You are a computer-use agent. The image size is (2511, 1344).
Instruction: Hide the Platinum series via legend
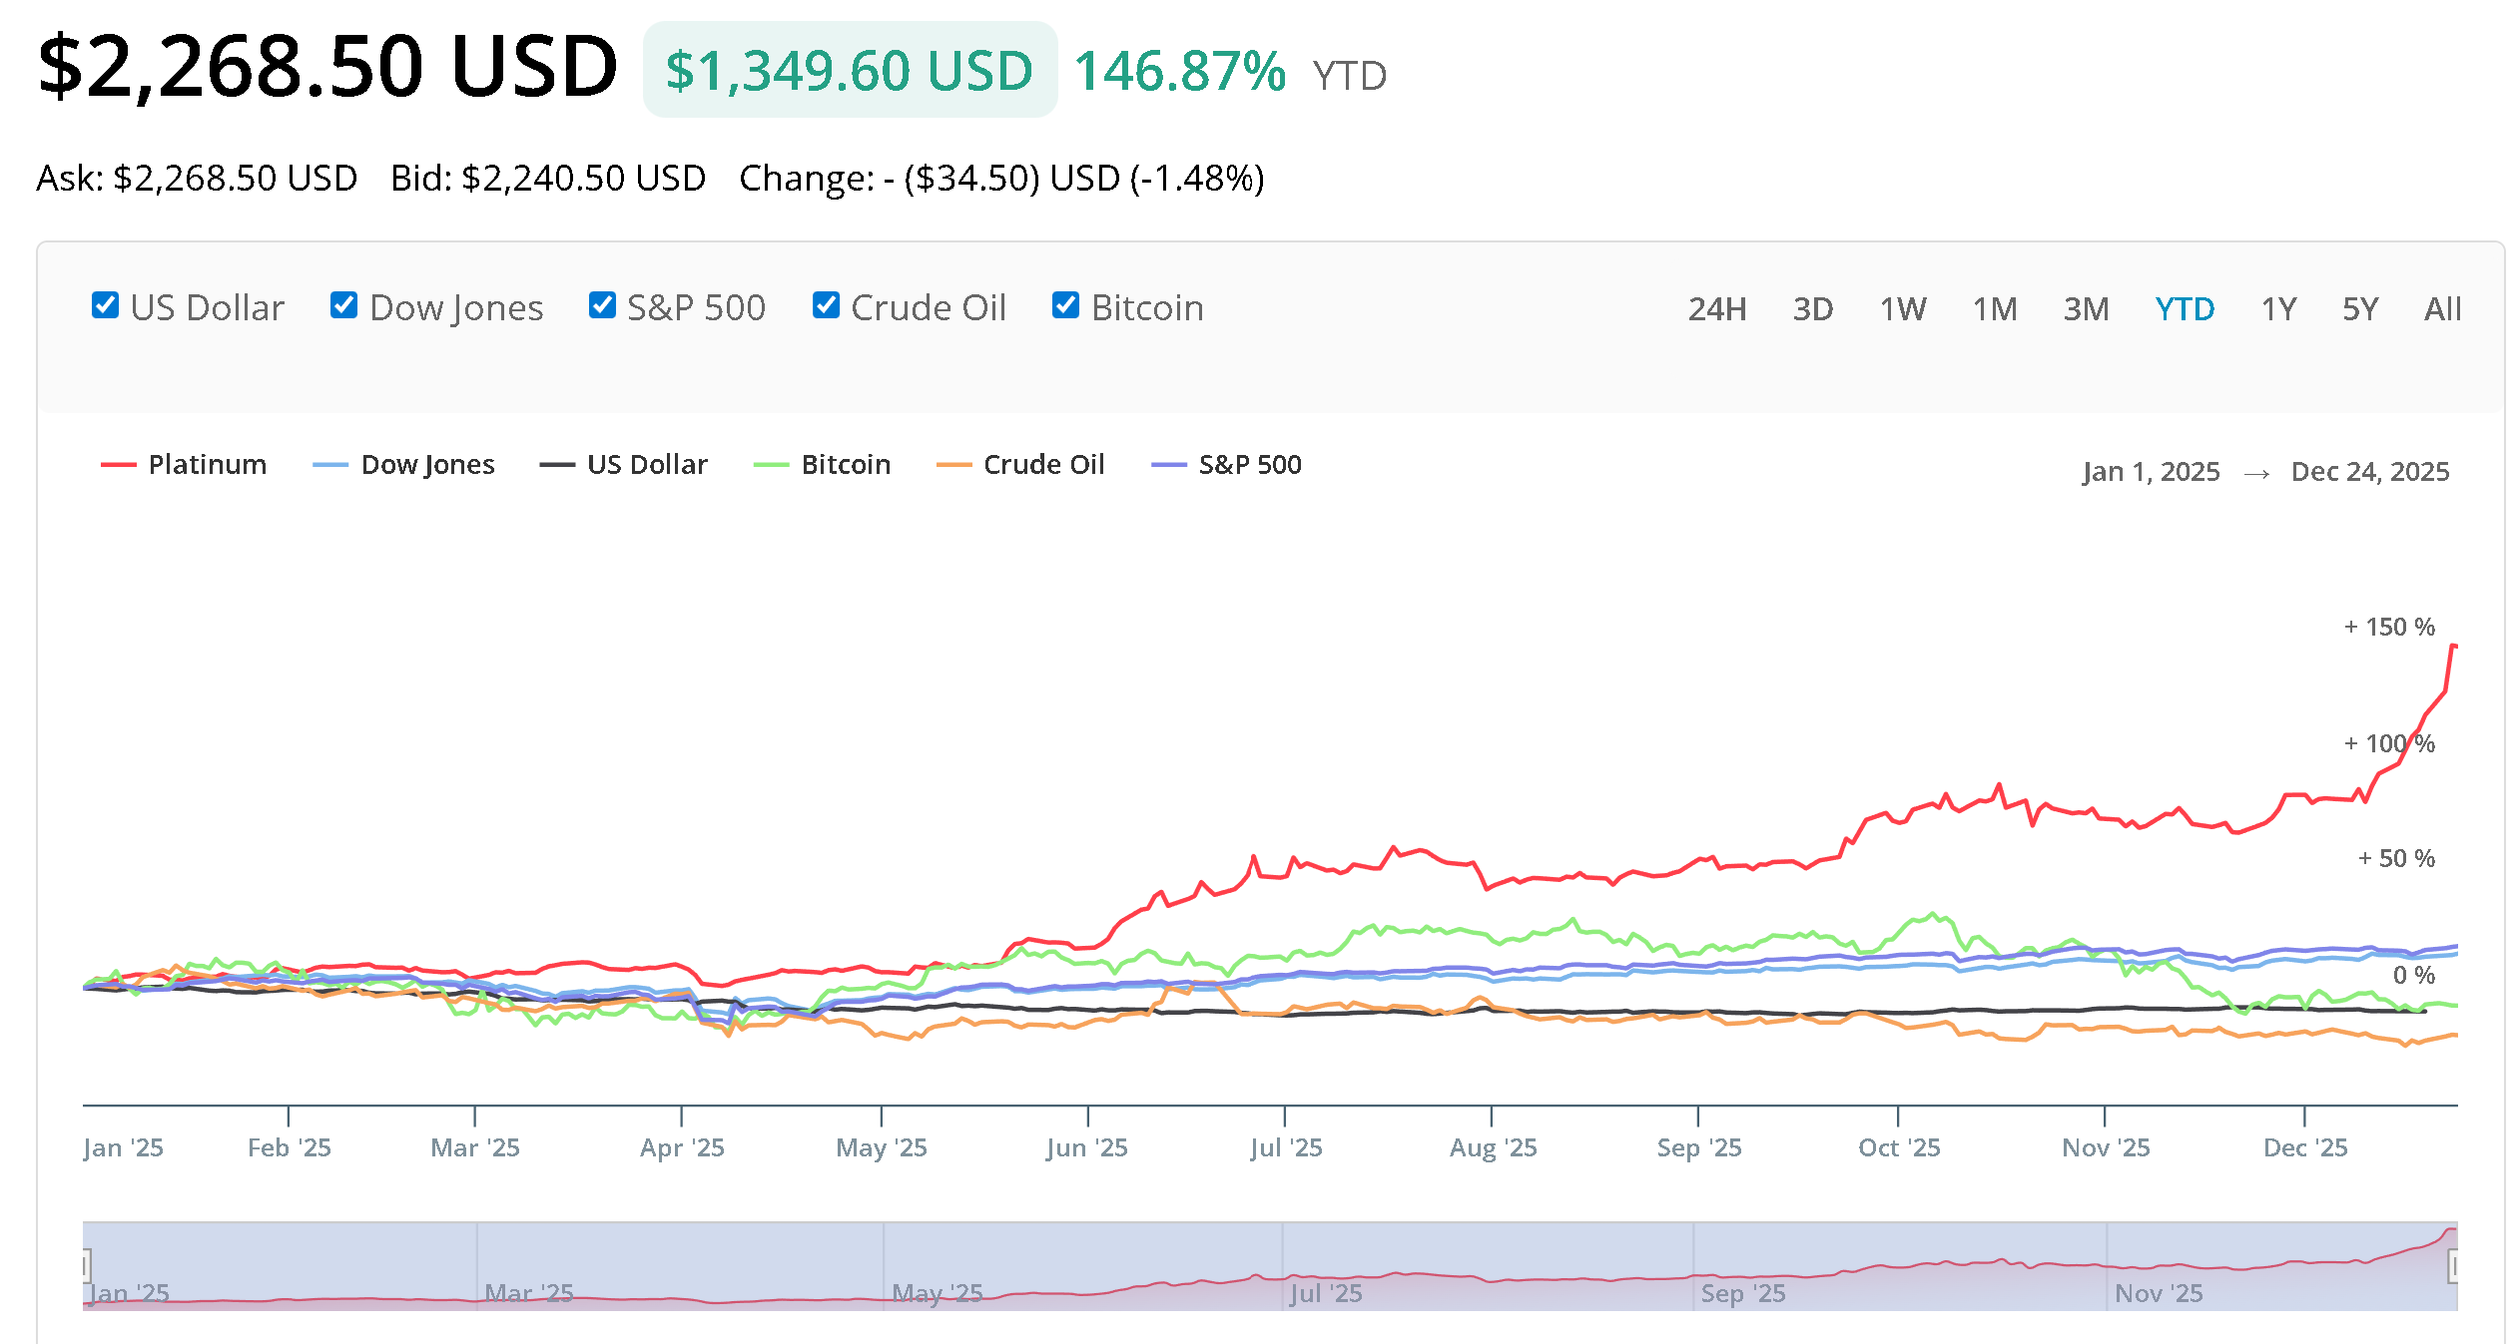tap(207, 465)
